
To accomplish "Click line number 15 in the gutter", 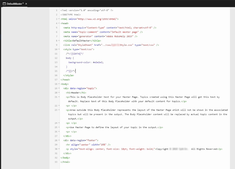I will pyautogui.click(x=56, y=71).
